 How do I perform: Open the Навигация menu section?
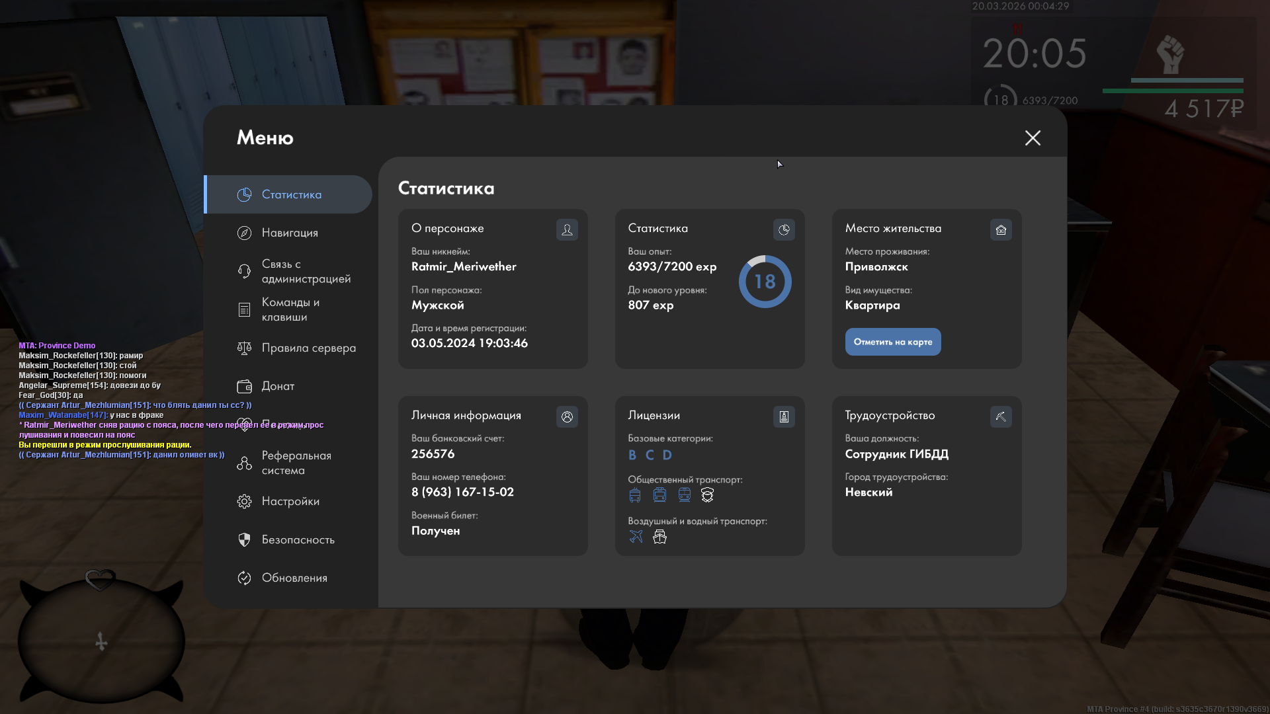click(290, 233)
